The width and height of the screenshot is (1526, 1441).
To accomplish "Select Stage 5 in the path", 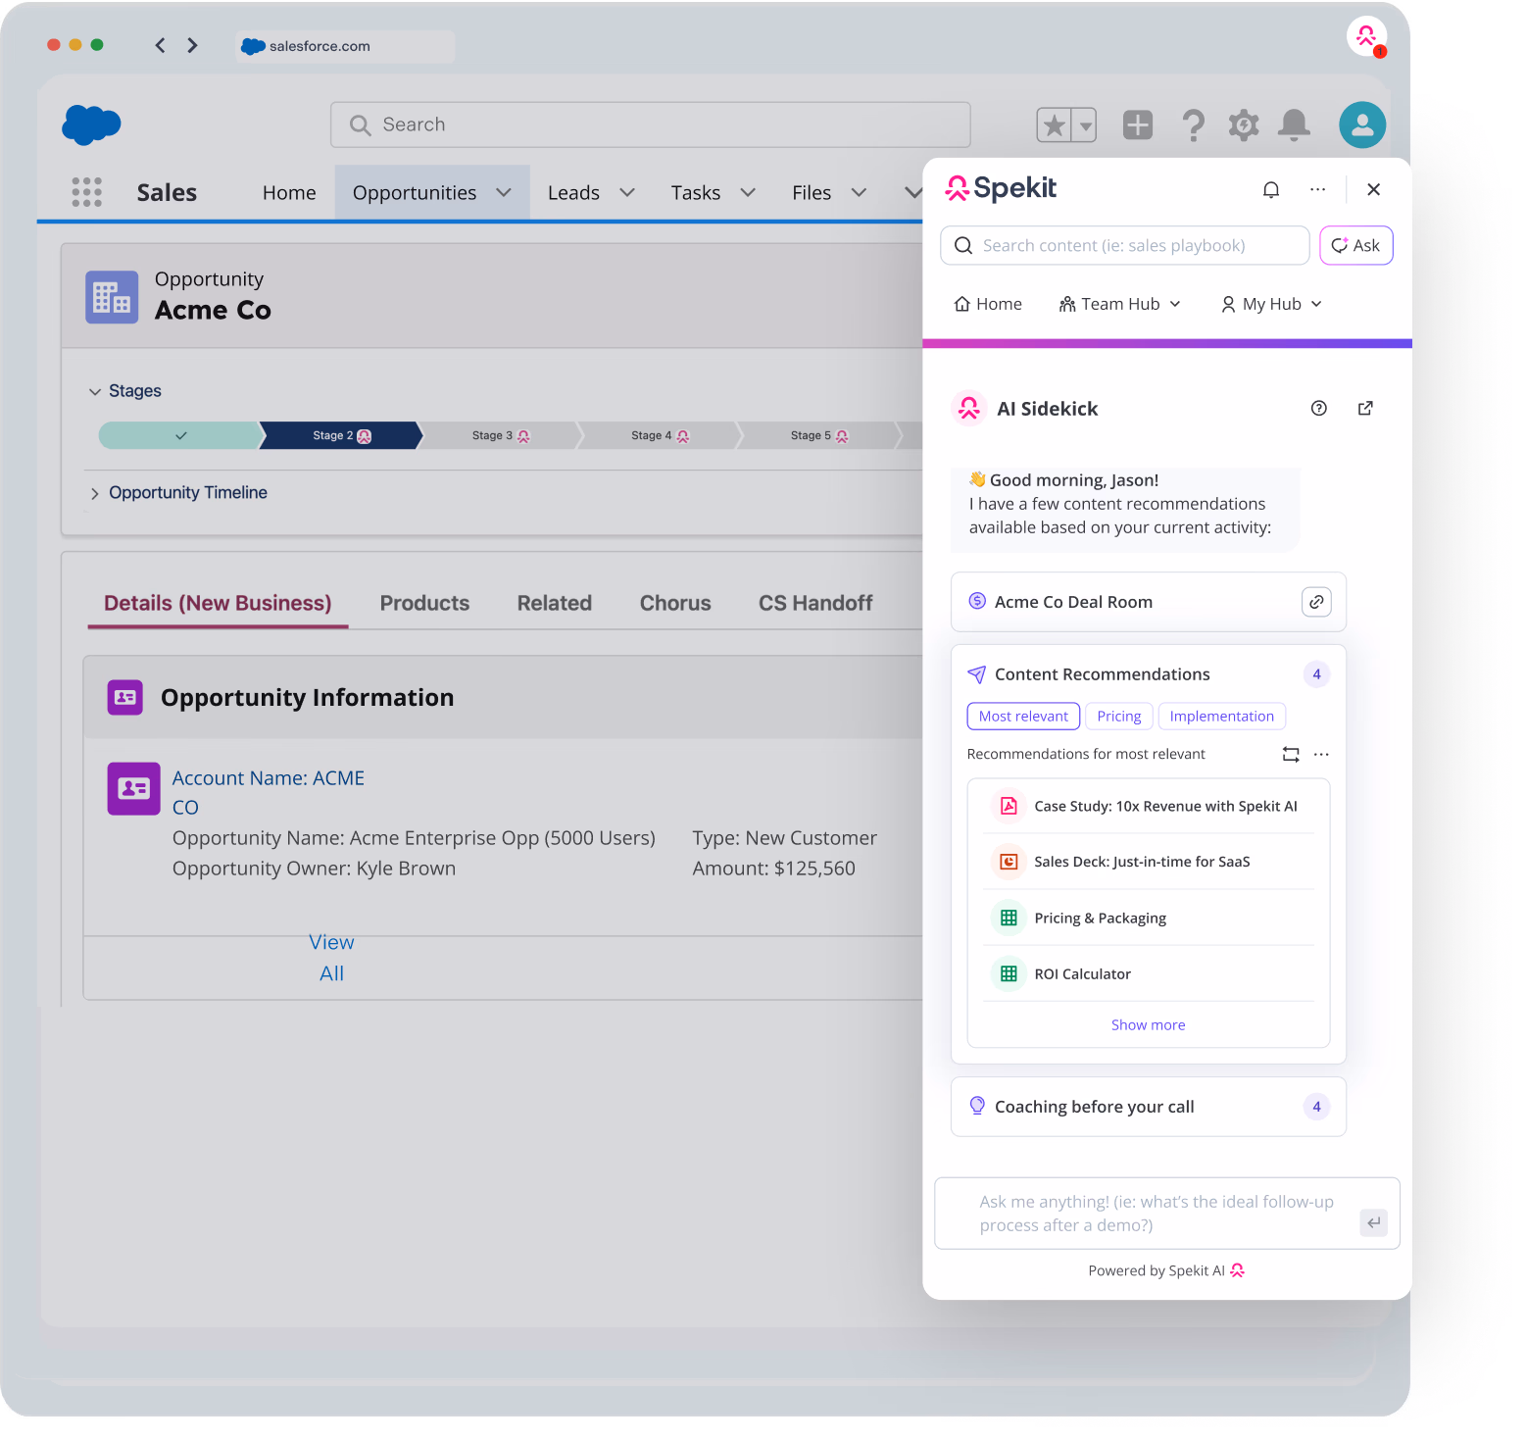I will (819, 435).
